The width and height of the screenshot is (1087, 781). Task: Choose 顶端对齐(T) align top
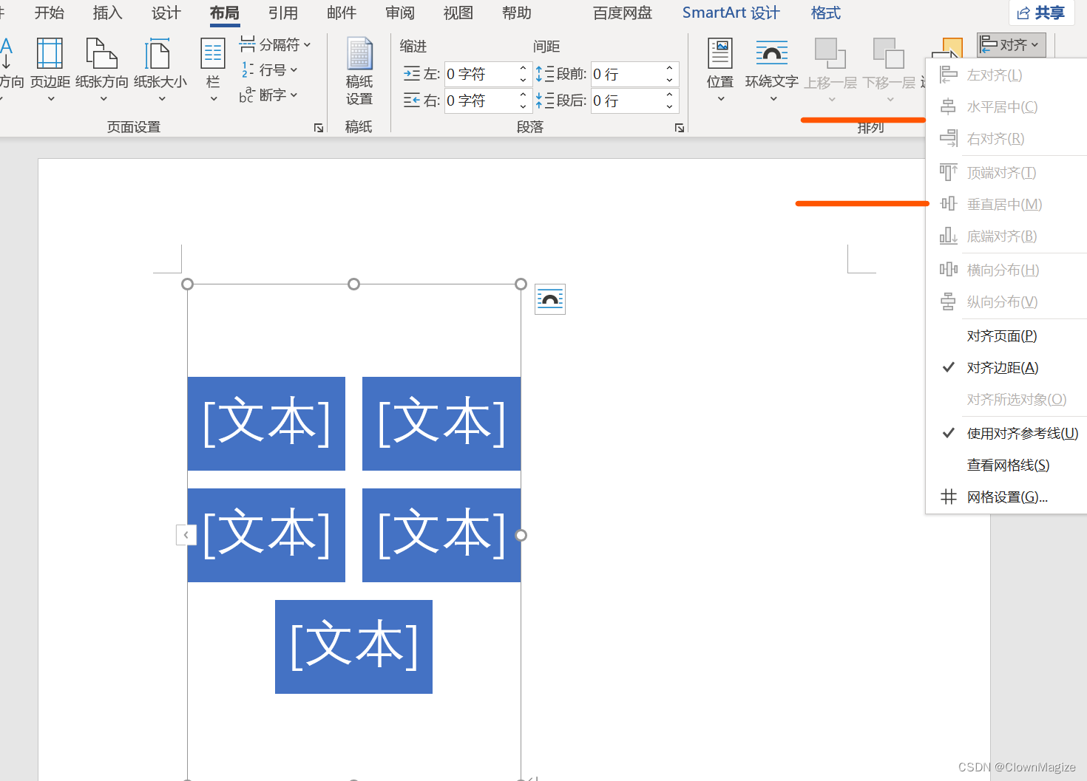(1006, 173)
